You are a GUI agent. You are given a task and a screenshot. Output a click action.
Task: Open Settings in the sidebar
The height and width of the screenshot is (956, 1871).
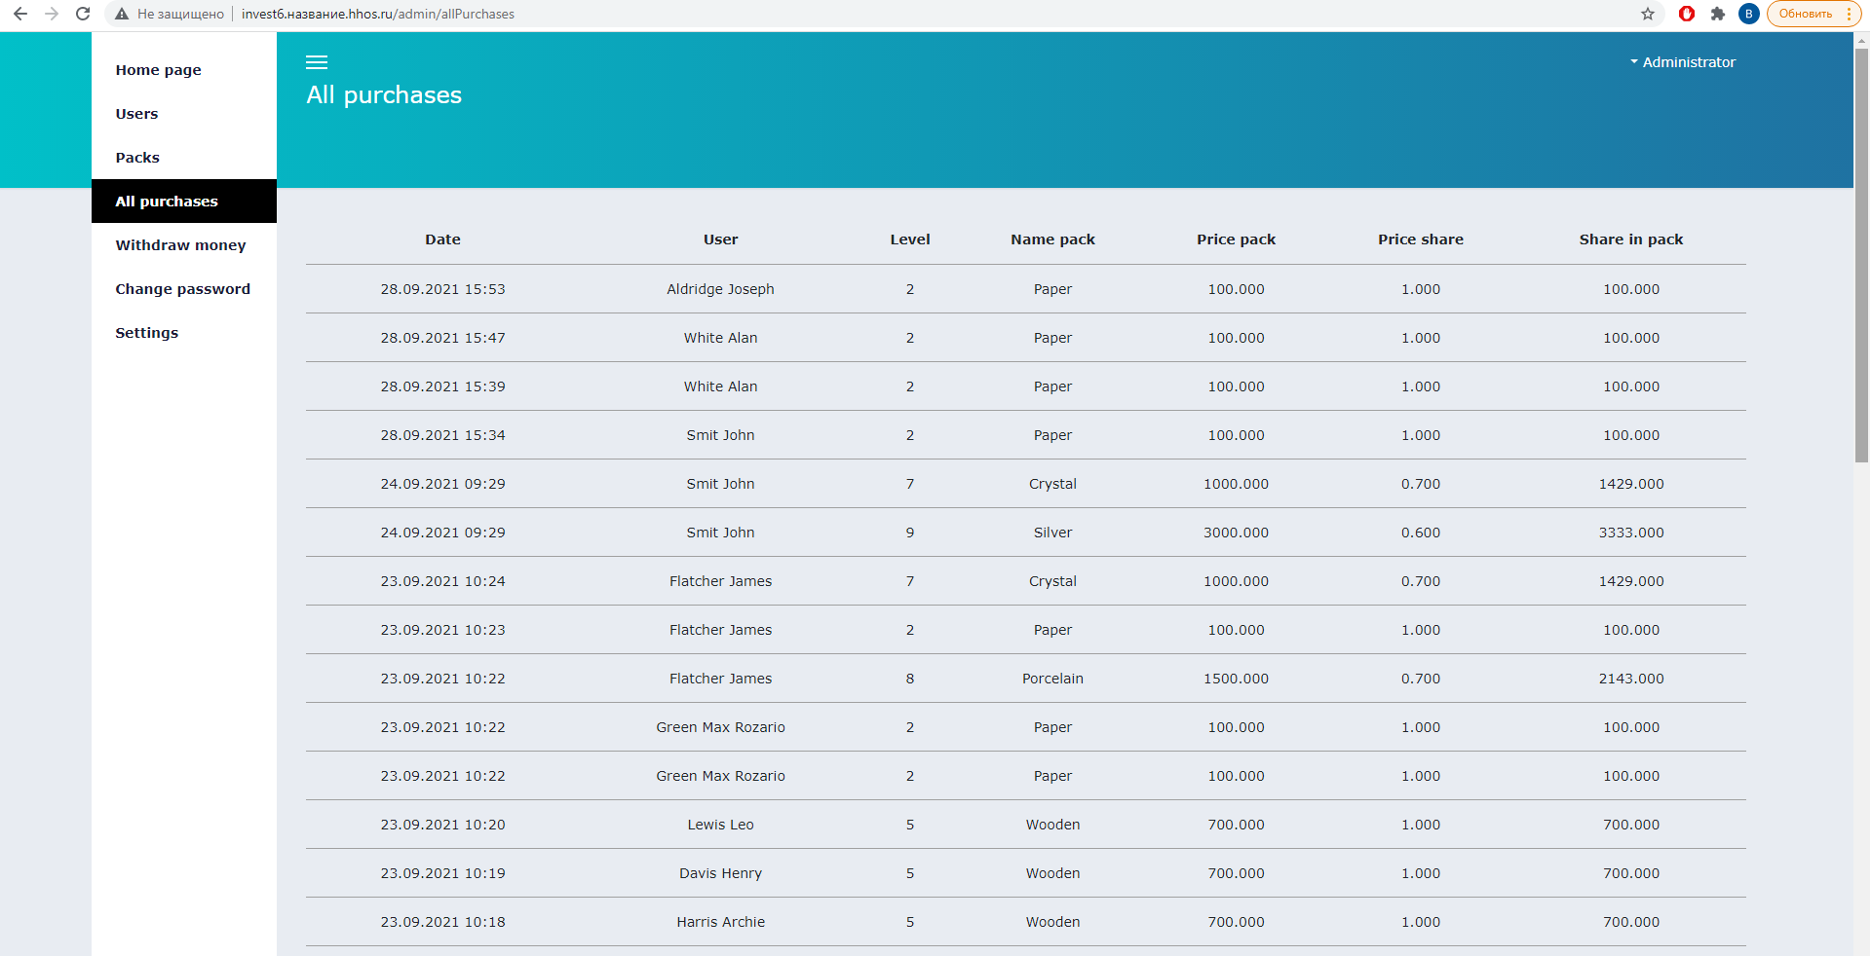pos(146,333)
